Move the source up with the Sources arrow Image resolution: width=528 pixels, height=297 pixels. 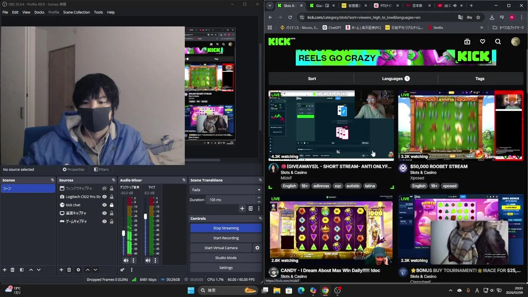click(87, 270)
